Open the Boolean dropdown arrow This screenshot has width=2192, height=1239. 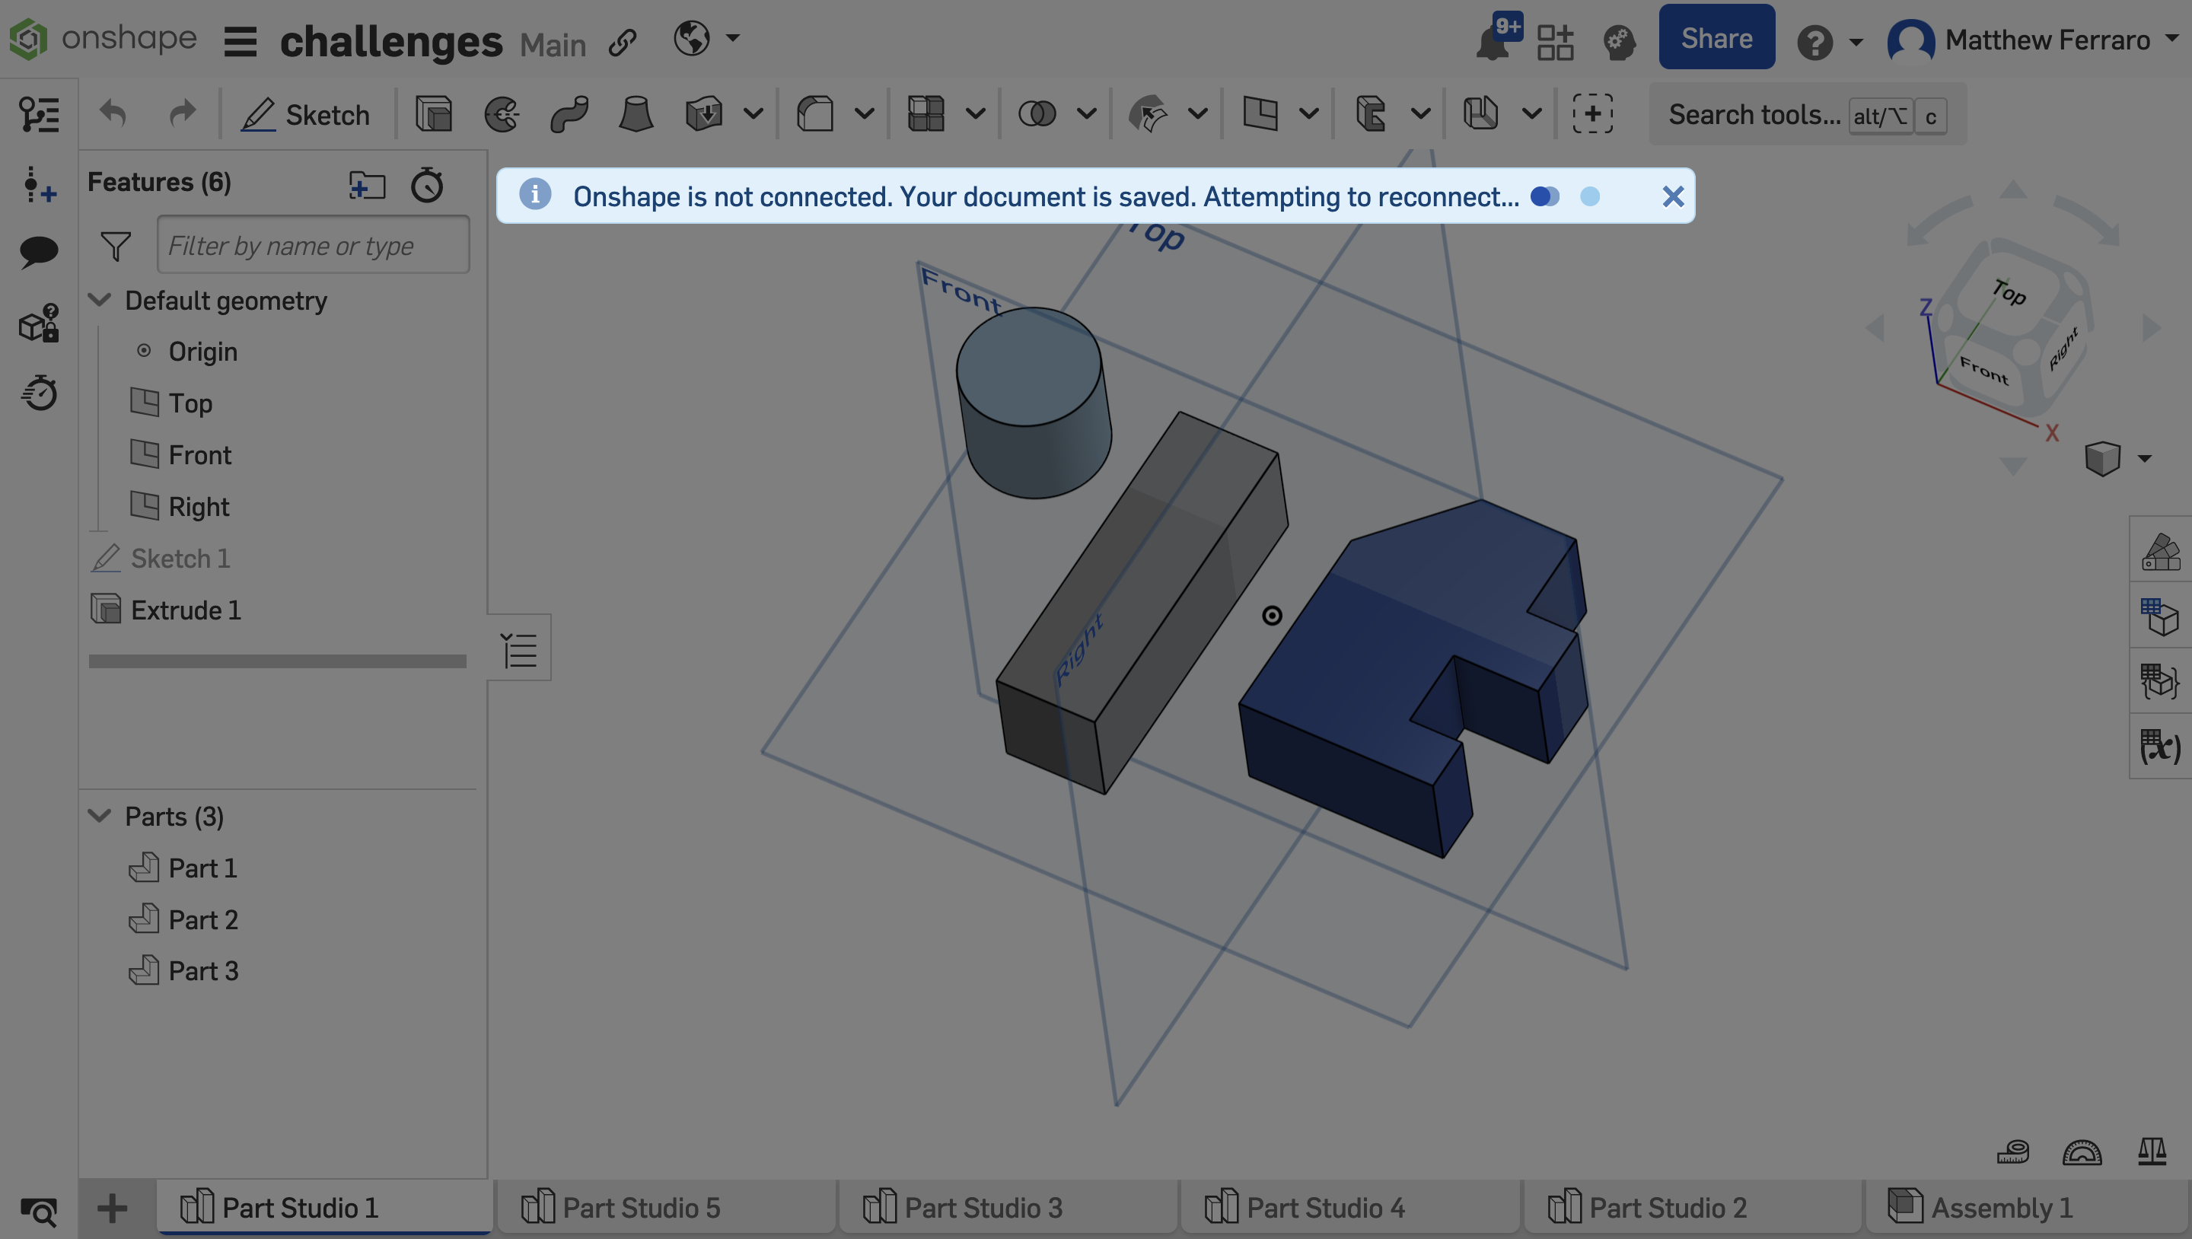point(1087,114)
